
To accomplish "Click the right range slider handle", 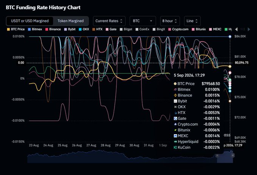I will [233, 155].
